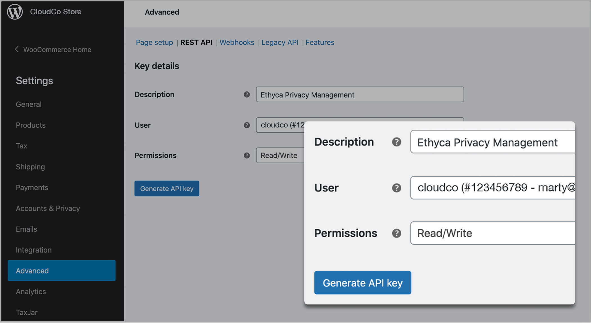Click help icon next to User label
Viewport: 591px width, 323px height.
click(x=247, y=125)
